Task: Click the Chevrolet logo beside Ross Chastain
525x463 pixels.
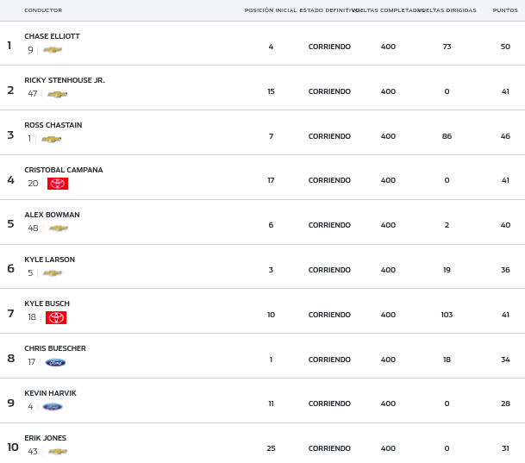Action: click(x=52, y=139)
